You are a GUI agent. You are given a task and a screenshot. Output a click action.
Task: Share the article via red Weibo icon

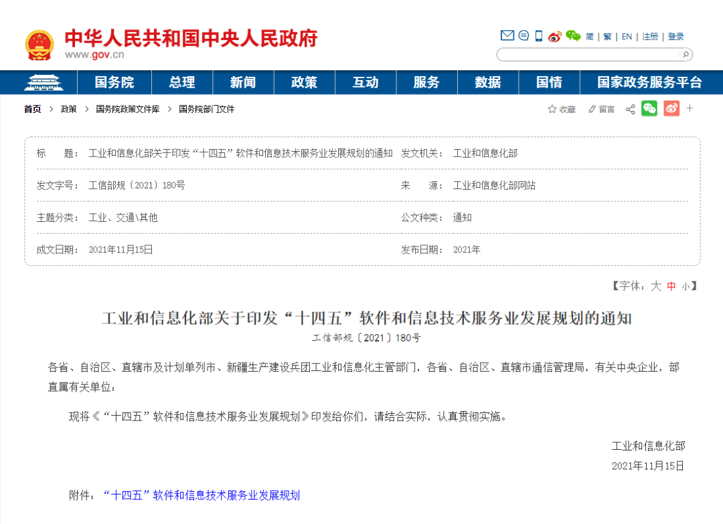point(672,108)
